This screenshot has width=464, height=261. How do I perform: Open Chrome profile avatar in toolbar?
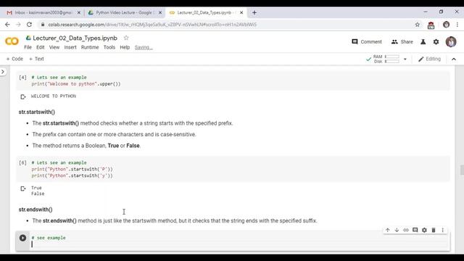tap(447, 25)
